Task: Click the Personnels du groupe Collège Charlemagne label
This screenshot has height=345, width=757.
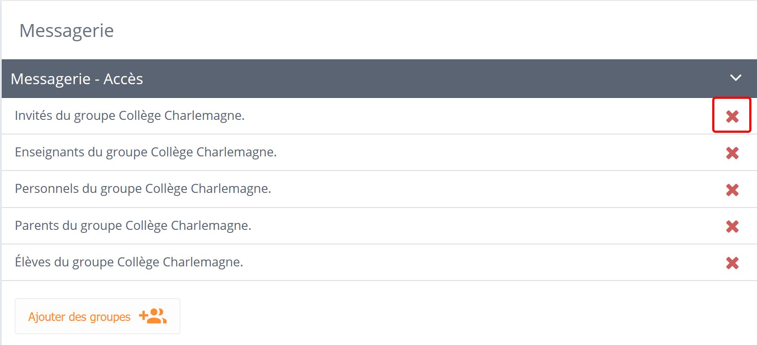Action: [x=143, y=189]
